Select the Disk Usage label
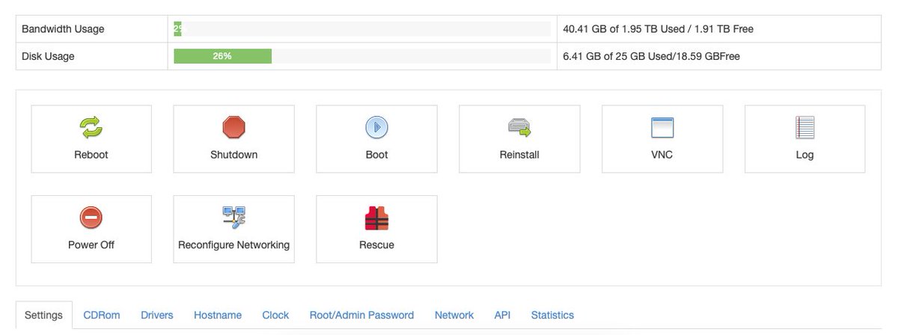 pyautogui.click(x=48, y=56)
